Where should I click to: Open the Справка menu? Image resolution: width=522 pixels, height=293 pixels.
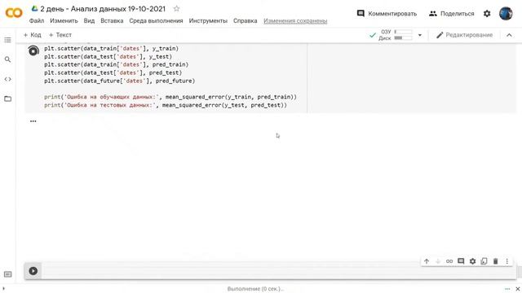[x=245, y=20]
